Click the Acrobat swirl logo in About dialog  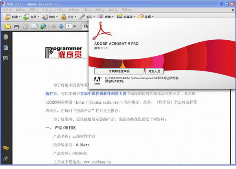point(102,31)
